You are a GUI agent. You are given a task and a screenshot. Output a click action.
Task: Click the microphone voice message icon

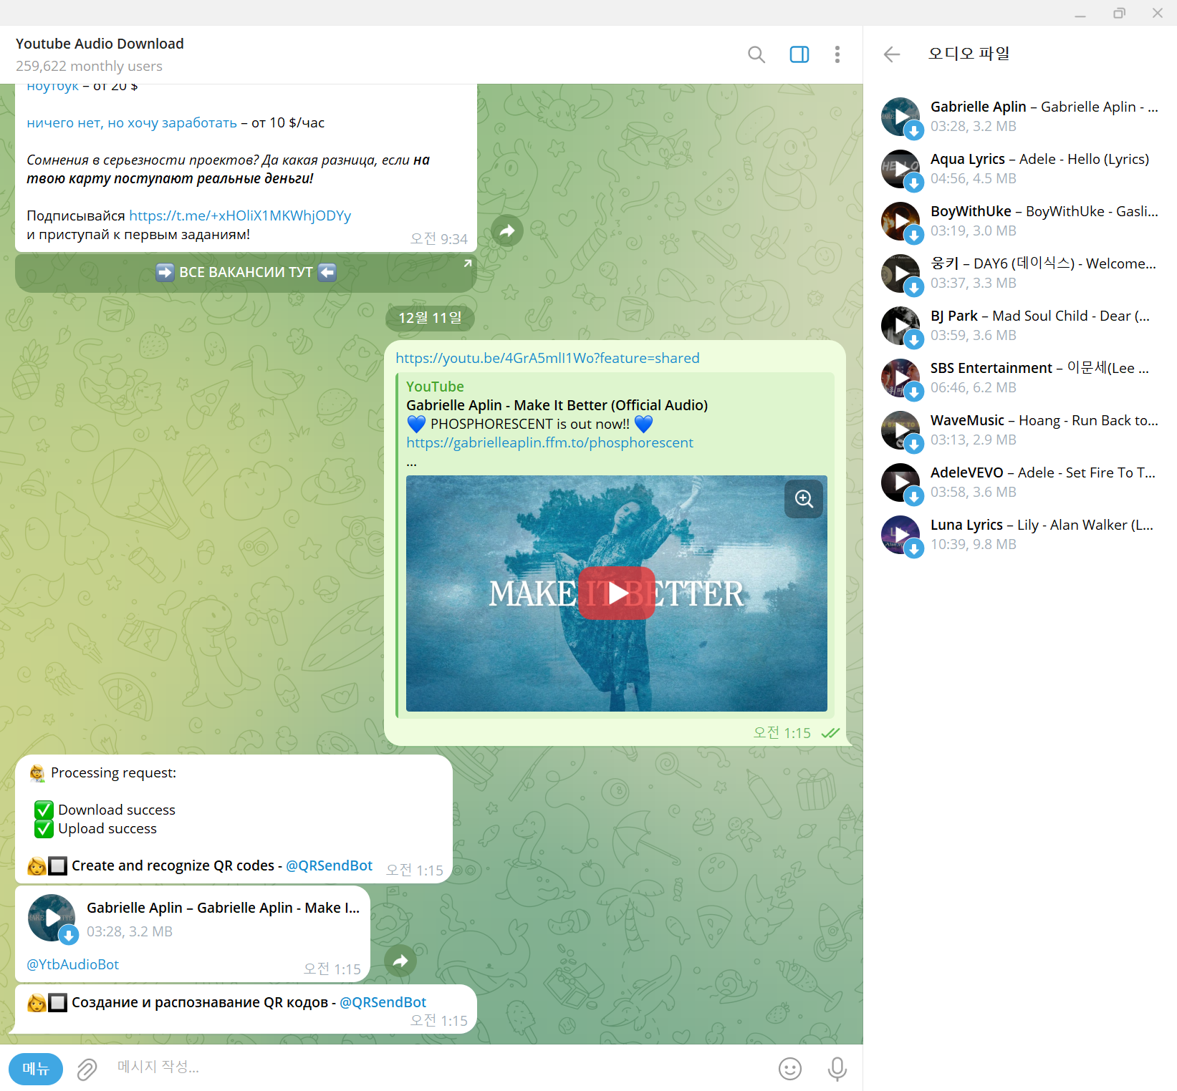837,1069
